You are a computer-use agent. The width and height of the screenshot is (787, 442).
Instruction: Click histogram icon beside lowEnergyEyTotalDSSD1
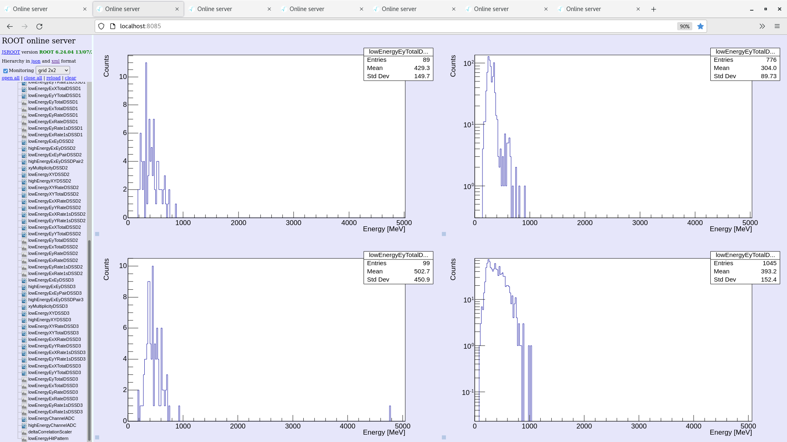[24, 102]
